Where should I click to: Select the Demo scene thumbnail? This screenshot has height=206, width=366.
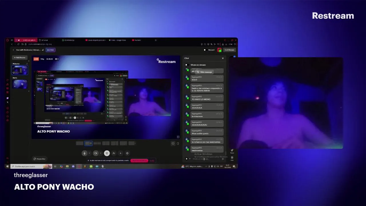[19, 84]
